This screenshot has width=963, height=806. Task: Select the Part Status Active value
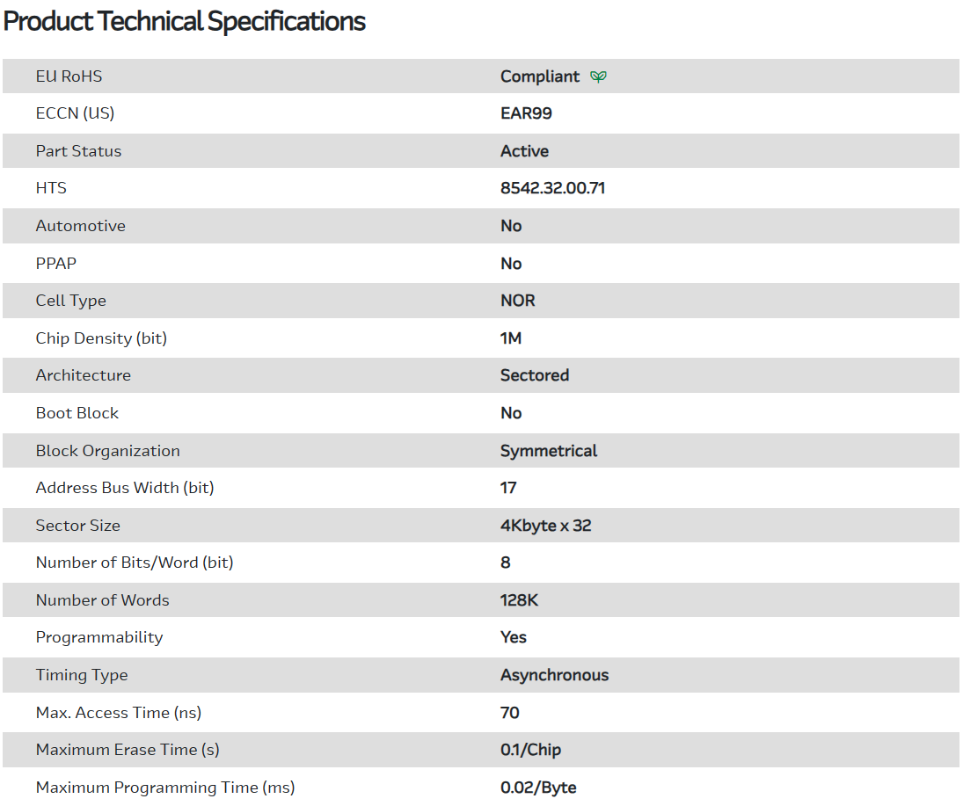(524, 151)
